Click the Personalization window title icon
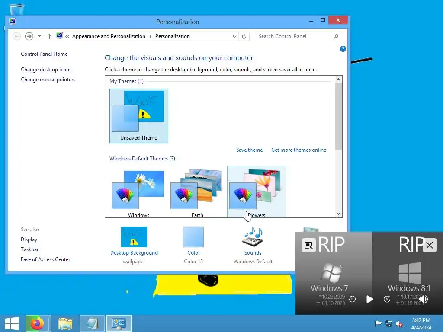This screenshot has width=443, height=332. 13,21
